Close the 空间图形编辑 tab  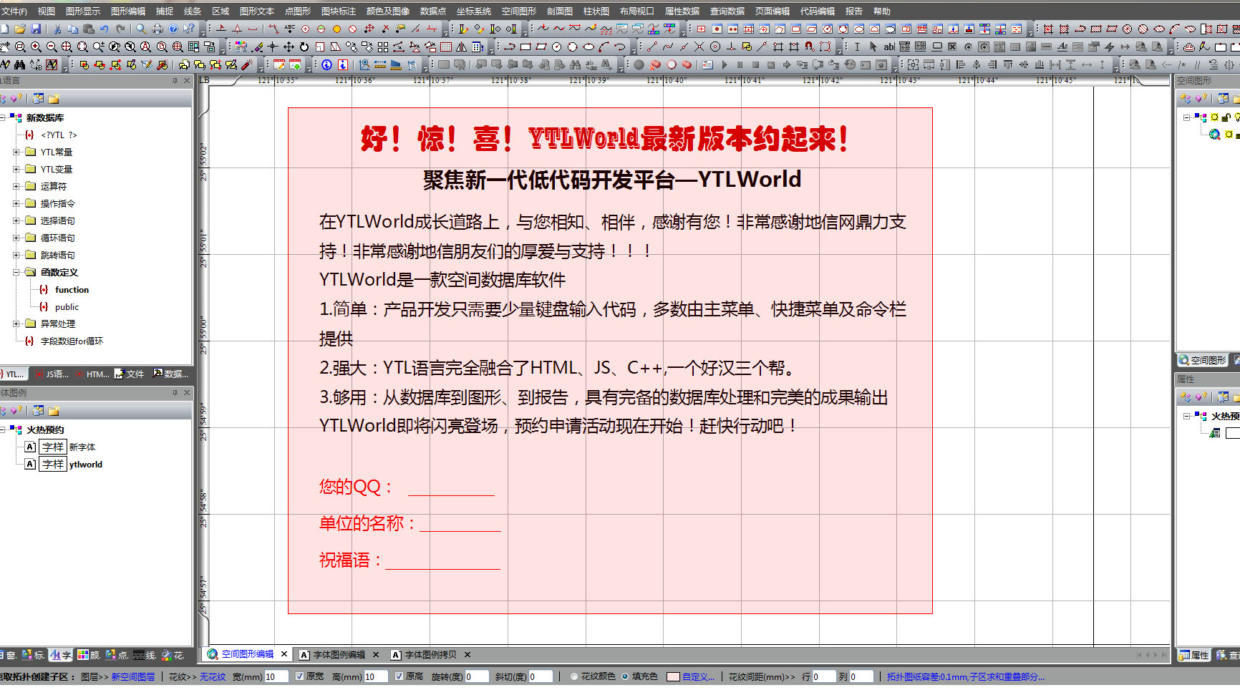(x=284, y=654)
